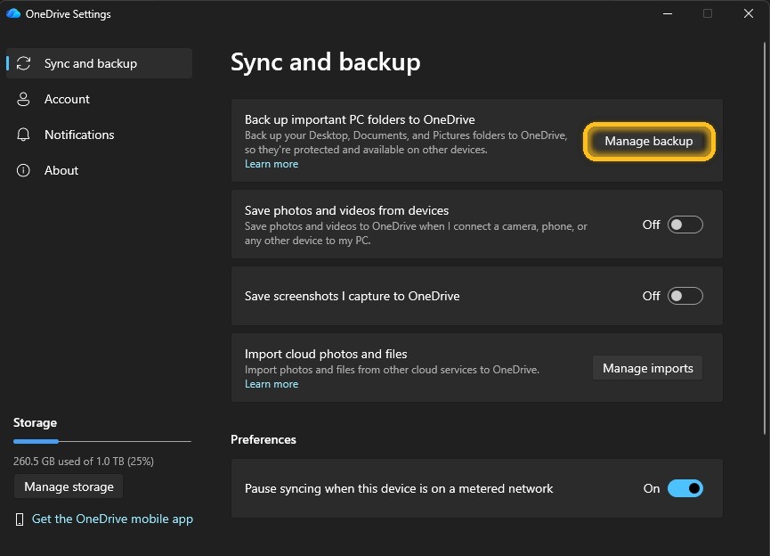Open the Account settings page
Screen dimensions: 770x556
(99, 99)
